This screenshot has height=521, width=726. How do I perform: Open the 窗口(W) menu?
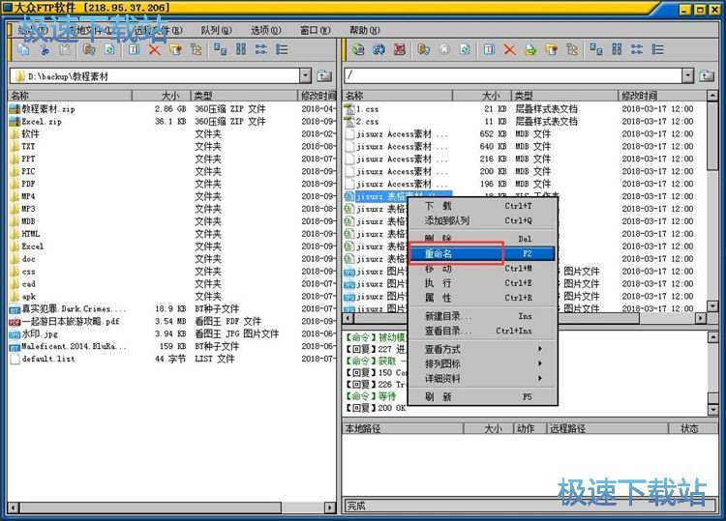pos(315,30)
